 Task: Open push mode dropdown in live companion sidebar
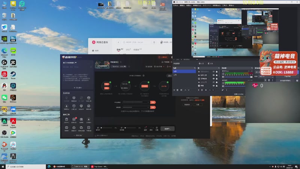tap(70, 63)
